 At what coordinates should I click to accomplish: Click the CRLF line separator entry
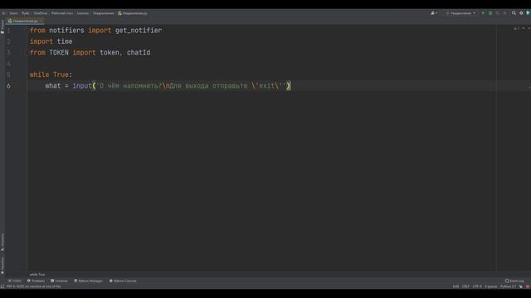465,286
